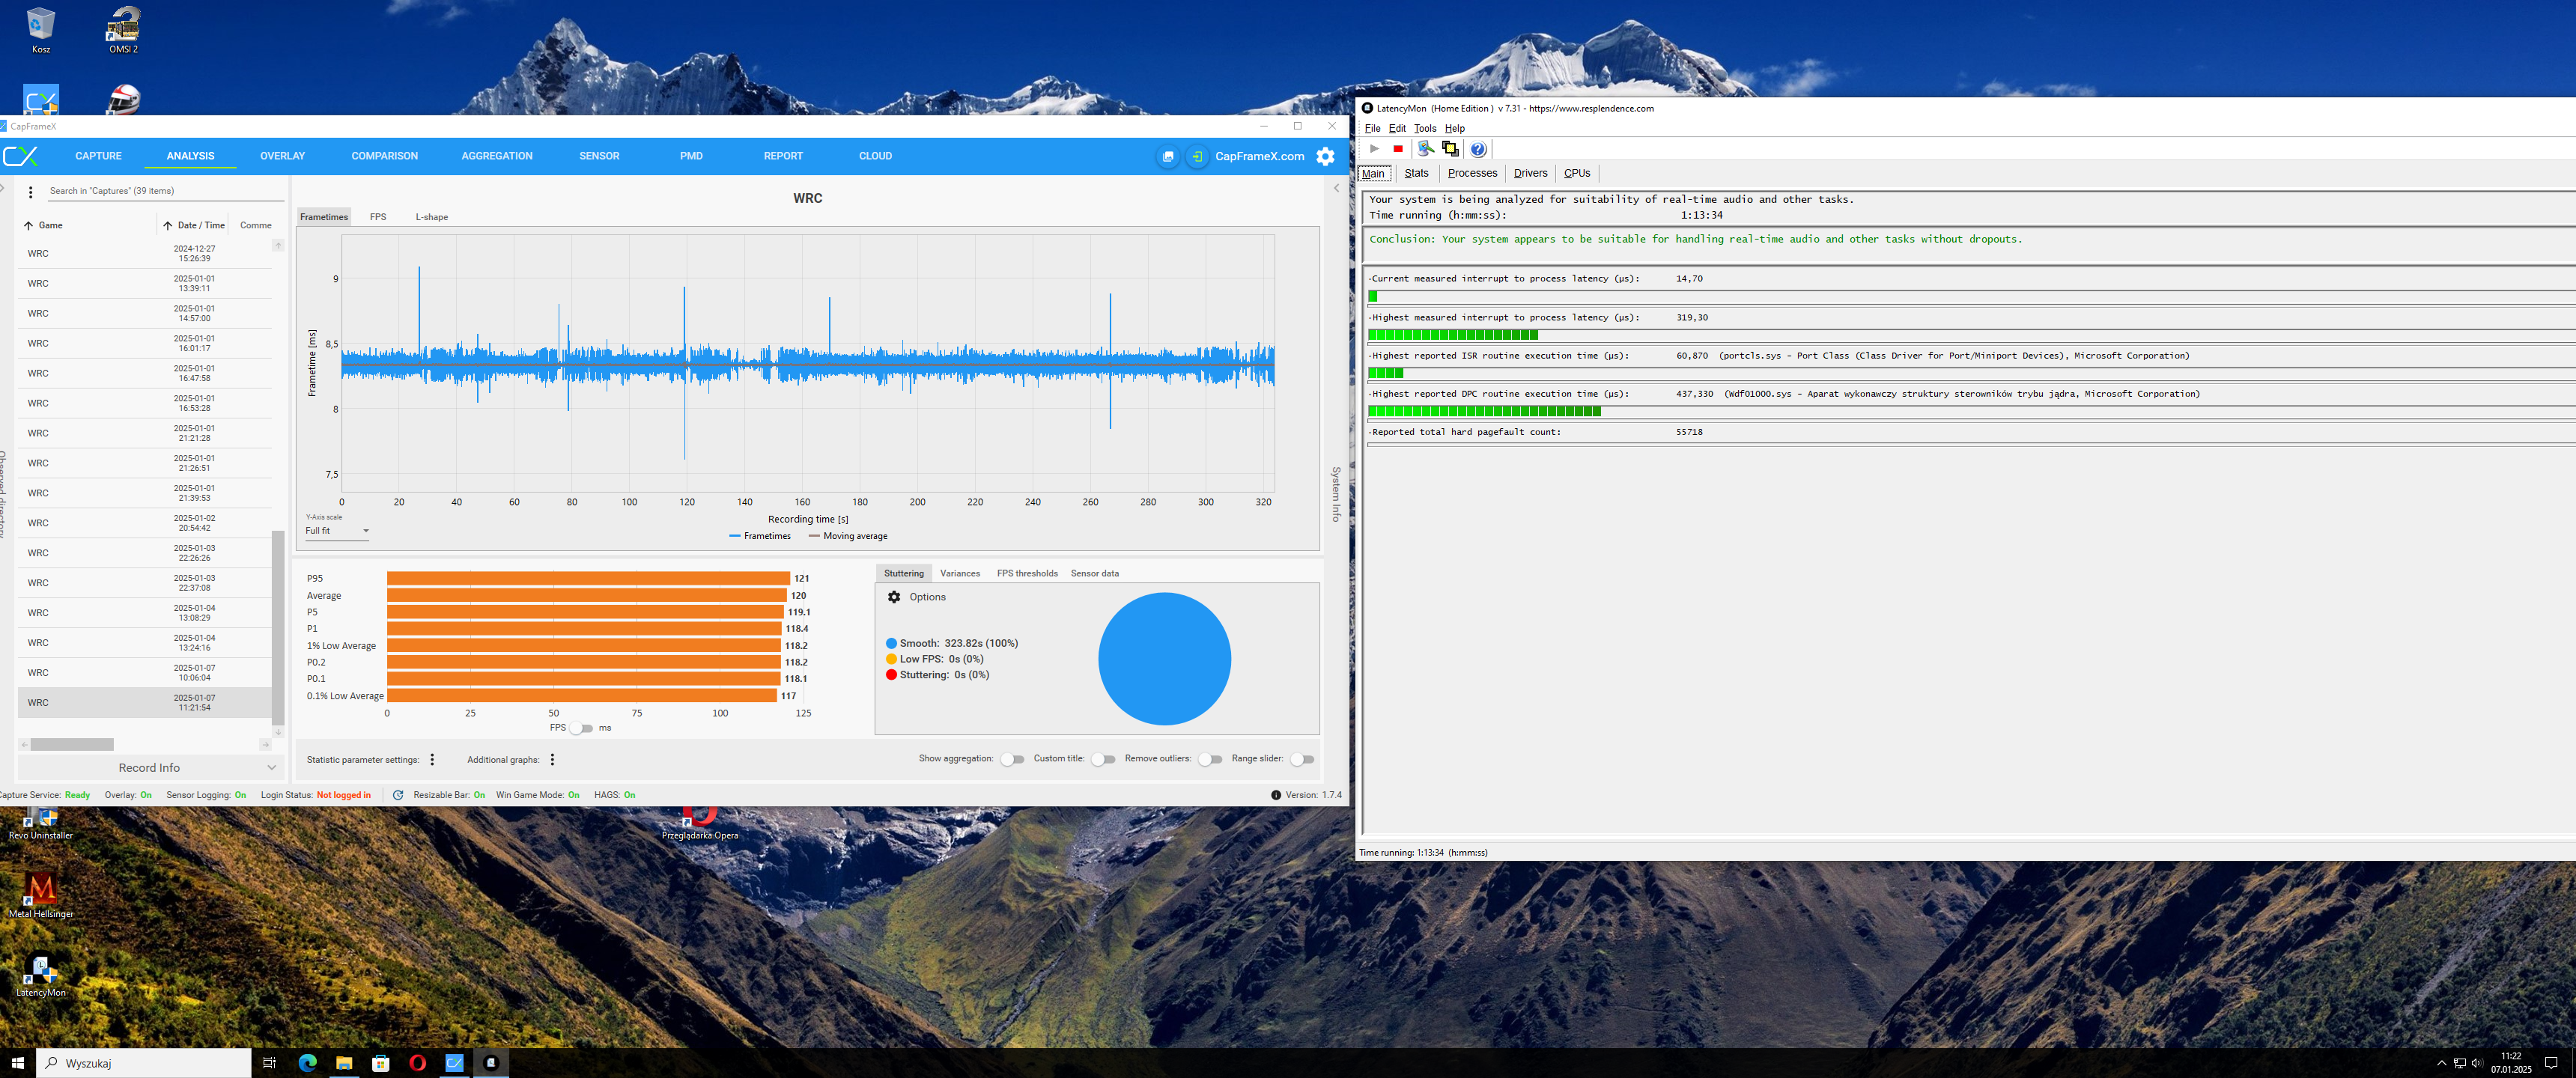The image size is (2576, 1078).
Task: Open Opera browser from the taskbar
Action: point(418,1063)
